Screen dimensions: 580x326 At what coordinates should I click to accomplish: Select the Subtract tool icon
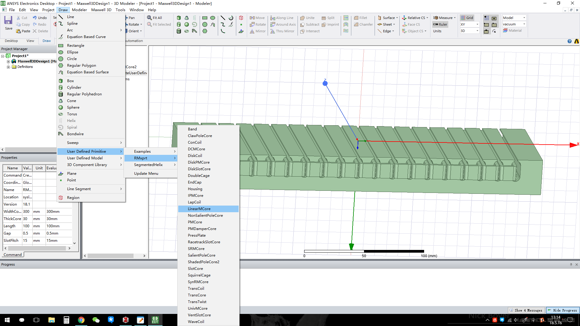point(302,24)
